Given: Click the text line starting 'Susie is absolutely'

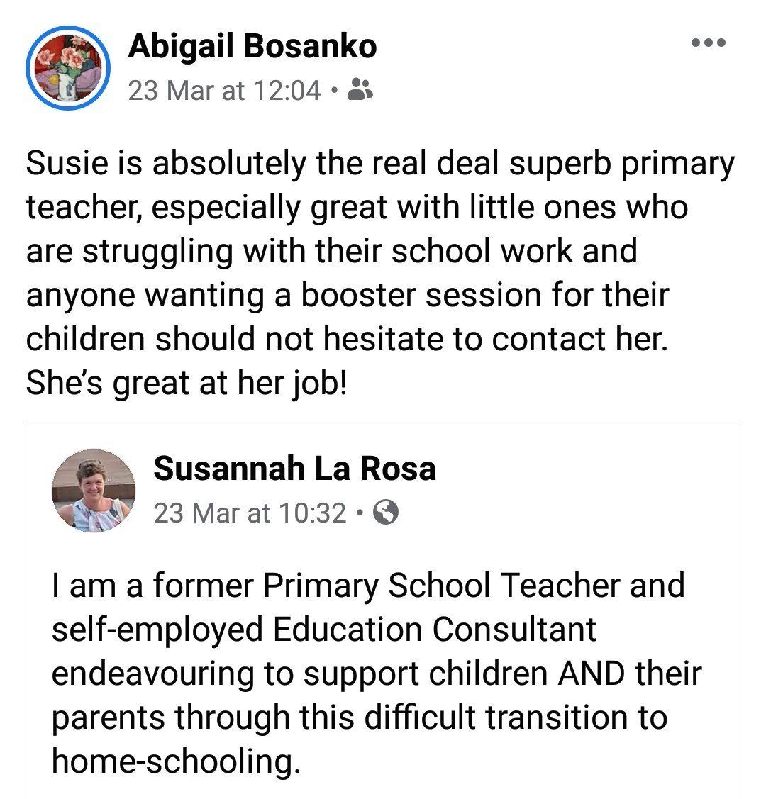Looking at the screenshot, I should (380, 164).
